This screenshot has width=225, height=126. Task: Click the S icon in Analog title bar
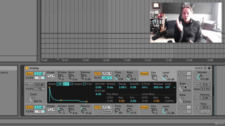coord(201,68)
